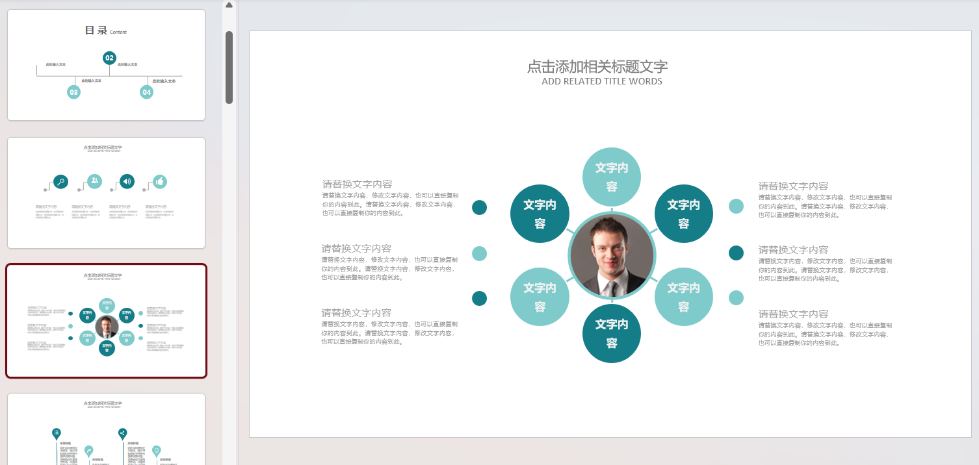Select the dark teal dot beside the first left paragraph
The width and height of the screenshot is (979, 465).
coord(479,207)
